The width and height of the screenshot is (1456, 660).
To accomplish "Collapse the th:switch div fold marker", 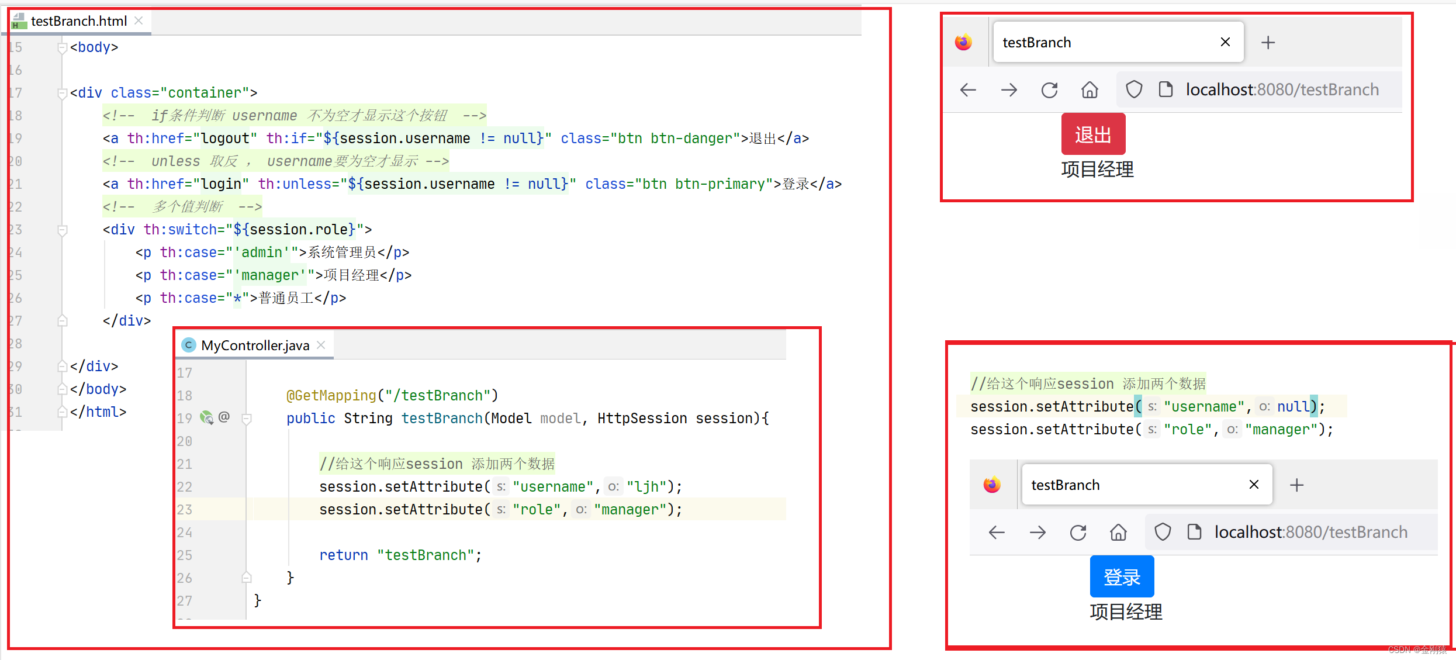I will tap(62, 230).
